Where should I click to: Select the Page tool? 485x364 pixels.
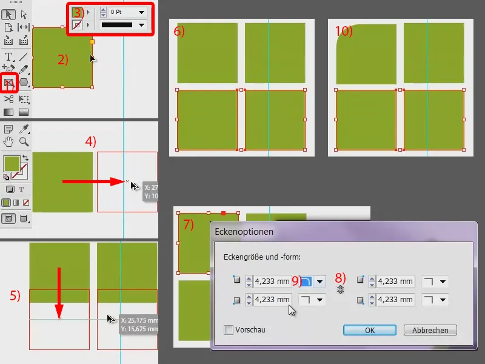coord(8,27)
